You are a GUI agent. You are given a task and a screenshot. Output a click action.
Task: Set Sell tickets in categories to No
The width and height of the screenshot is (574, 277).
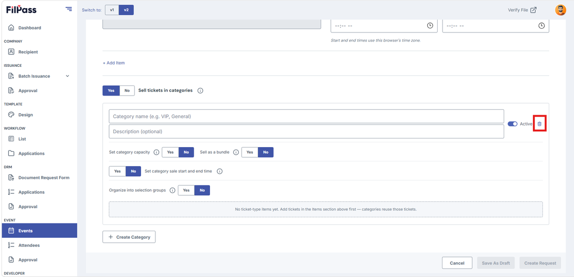127,90
